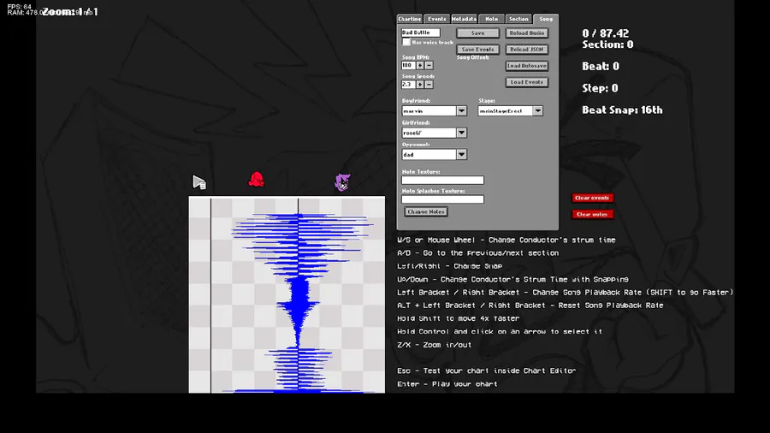Viewport: 770px width, 433px height.
Task: Click the '0 / 87.42' time readout
Action: point(606,33)
